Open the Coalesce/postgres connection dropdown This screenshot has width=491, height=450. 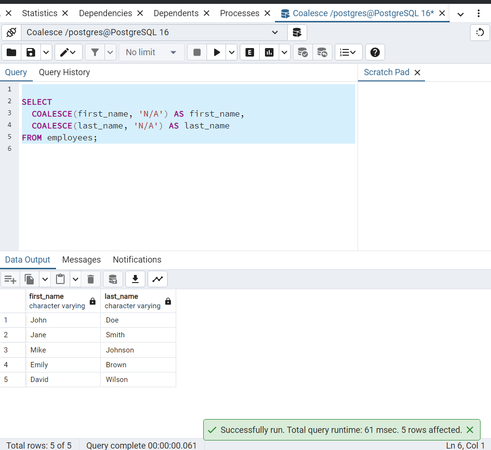pyautogui.click(x=154, y=32)
